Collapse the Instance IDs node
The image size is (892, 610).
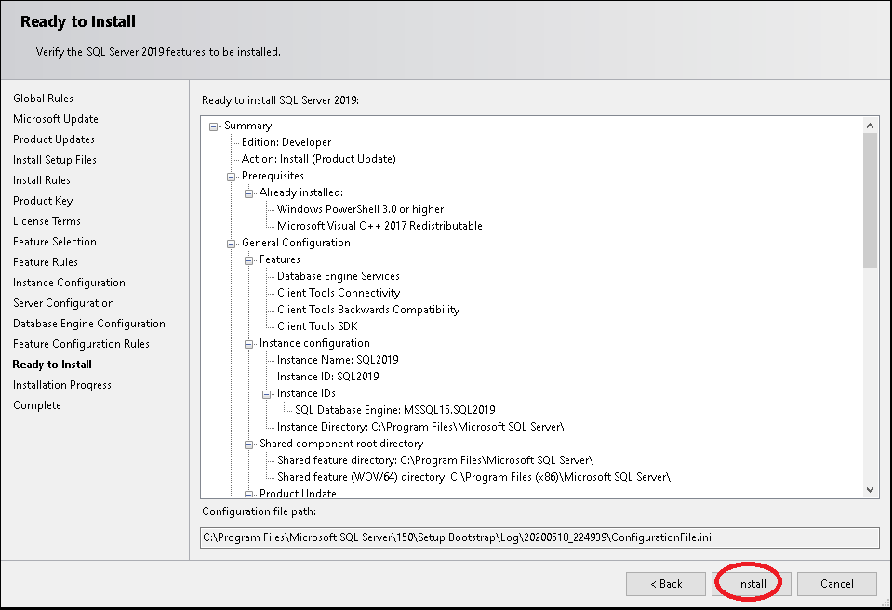pos(266,394)
